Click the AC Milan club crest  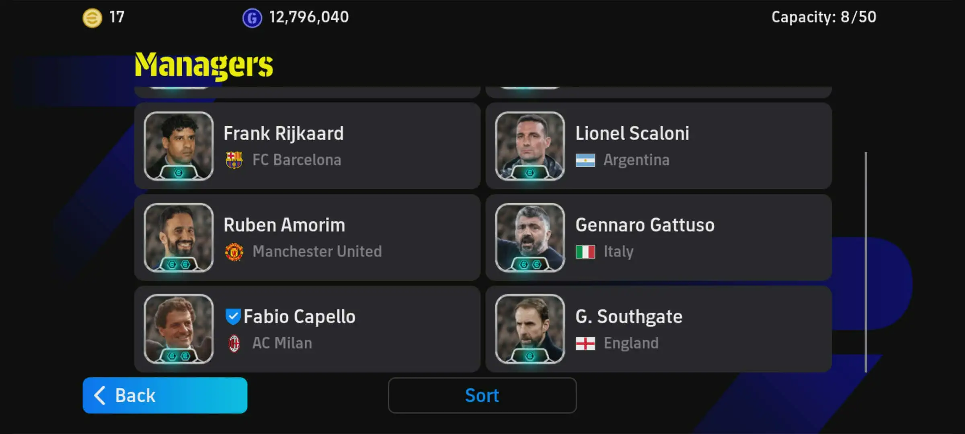point(234,344)
